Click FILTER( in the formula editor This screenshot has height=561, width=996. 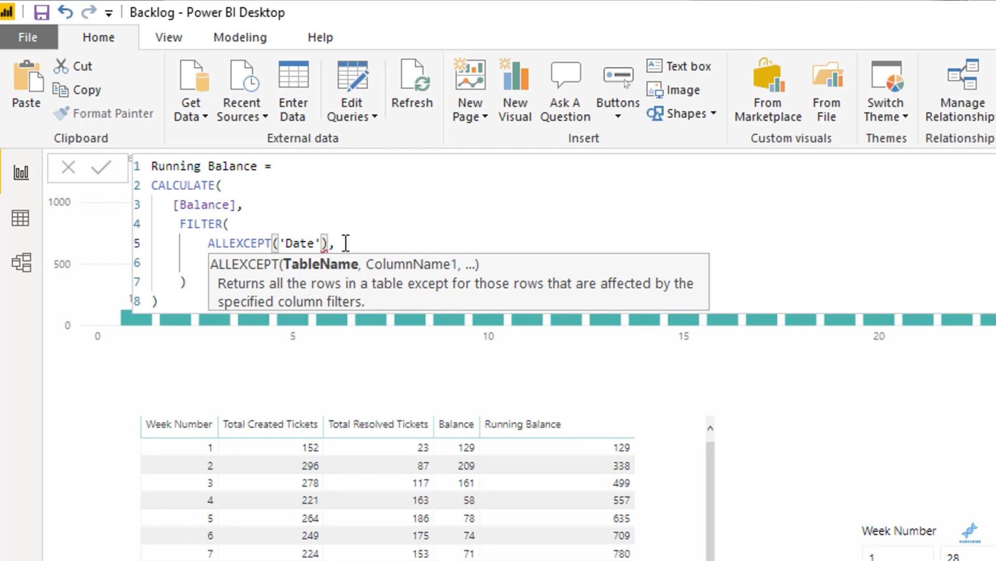point(204,224)
